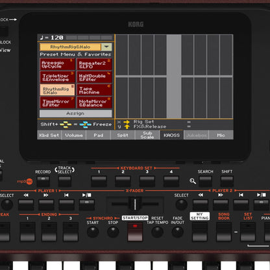The image size is (270, 270).
Task: Tap the RESET TAP TEMPO button
Action: tap(157, 232)
